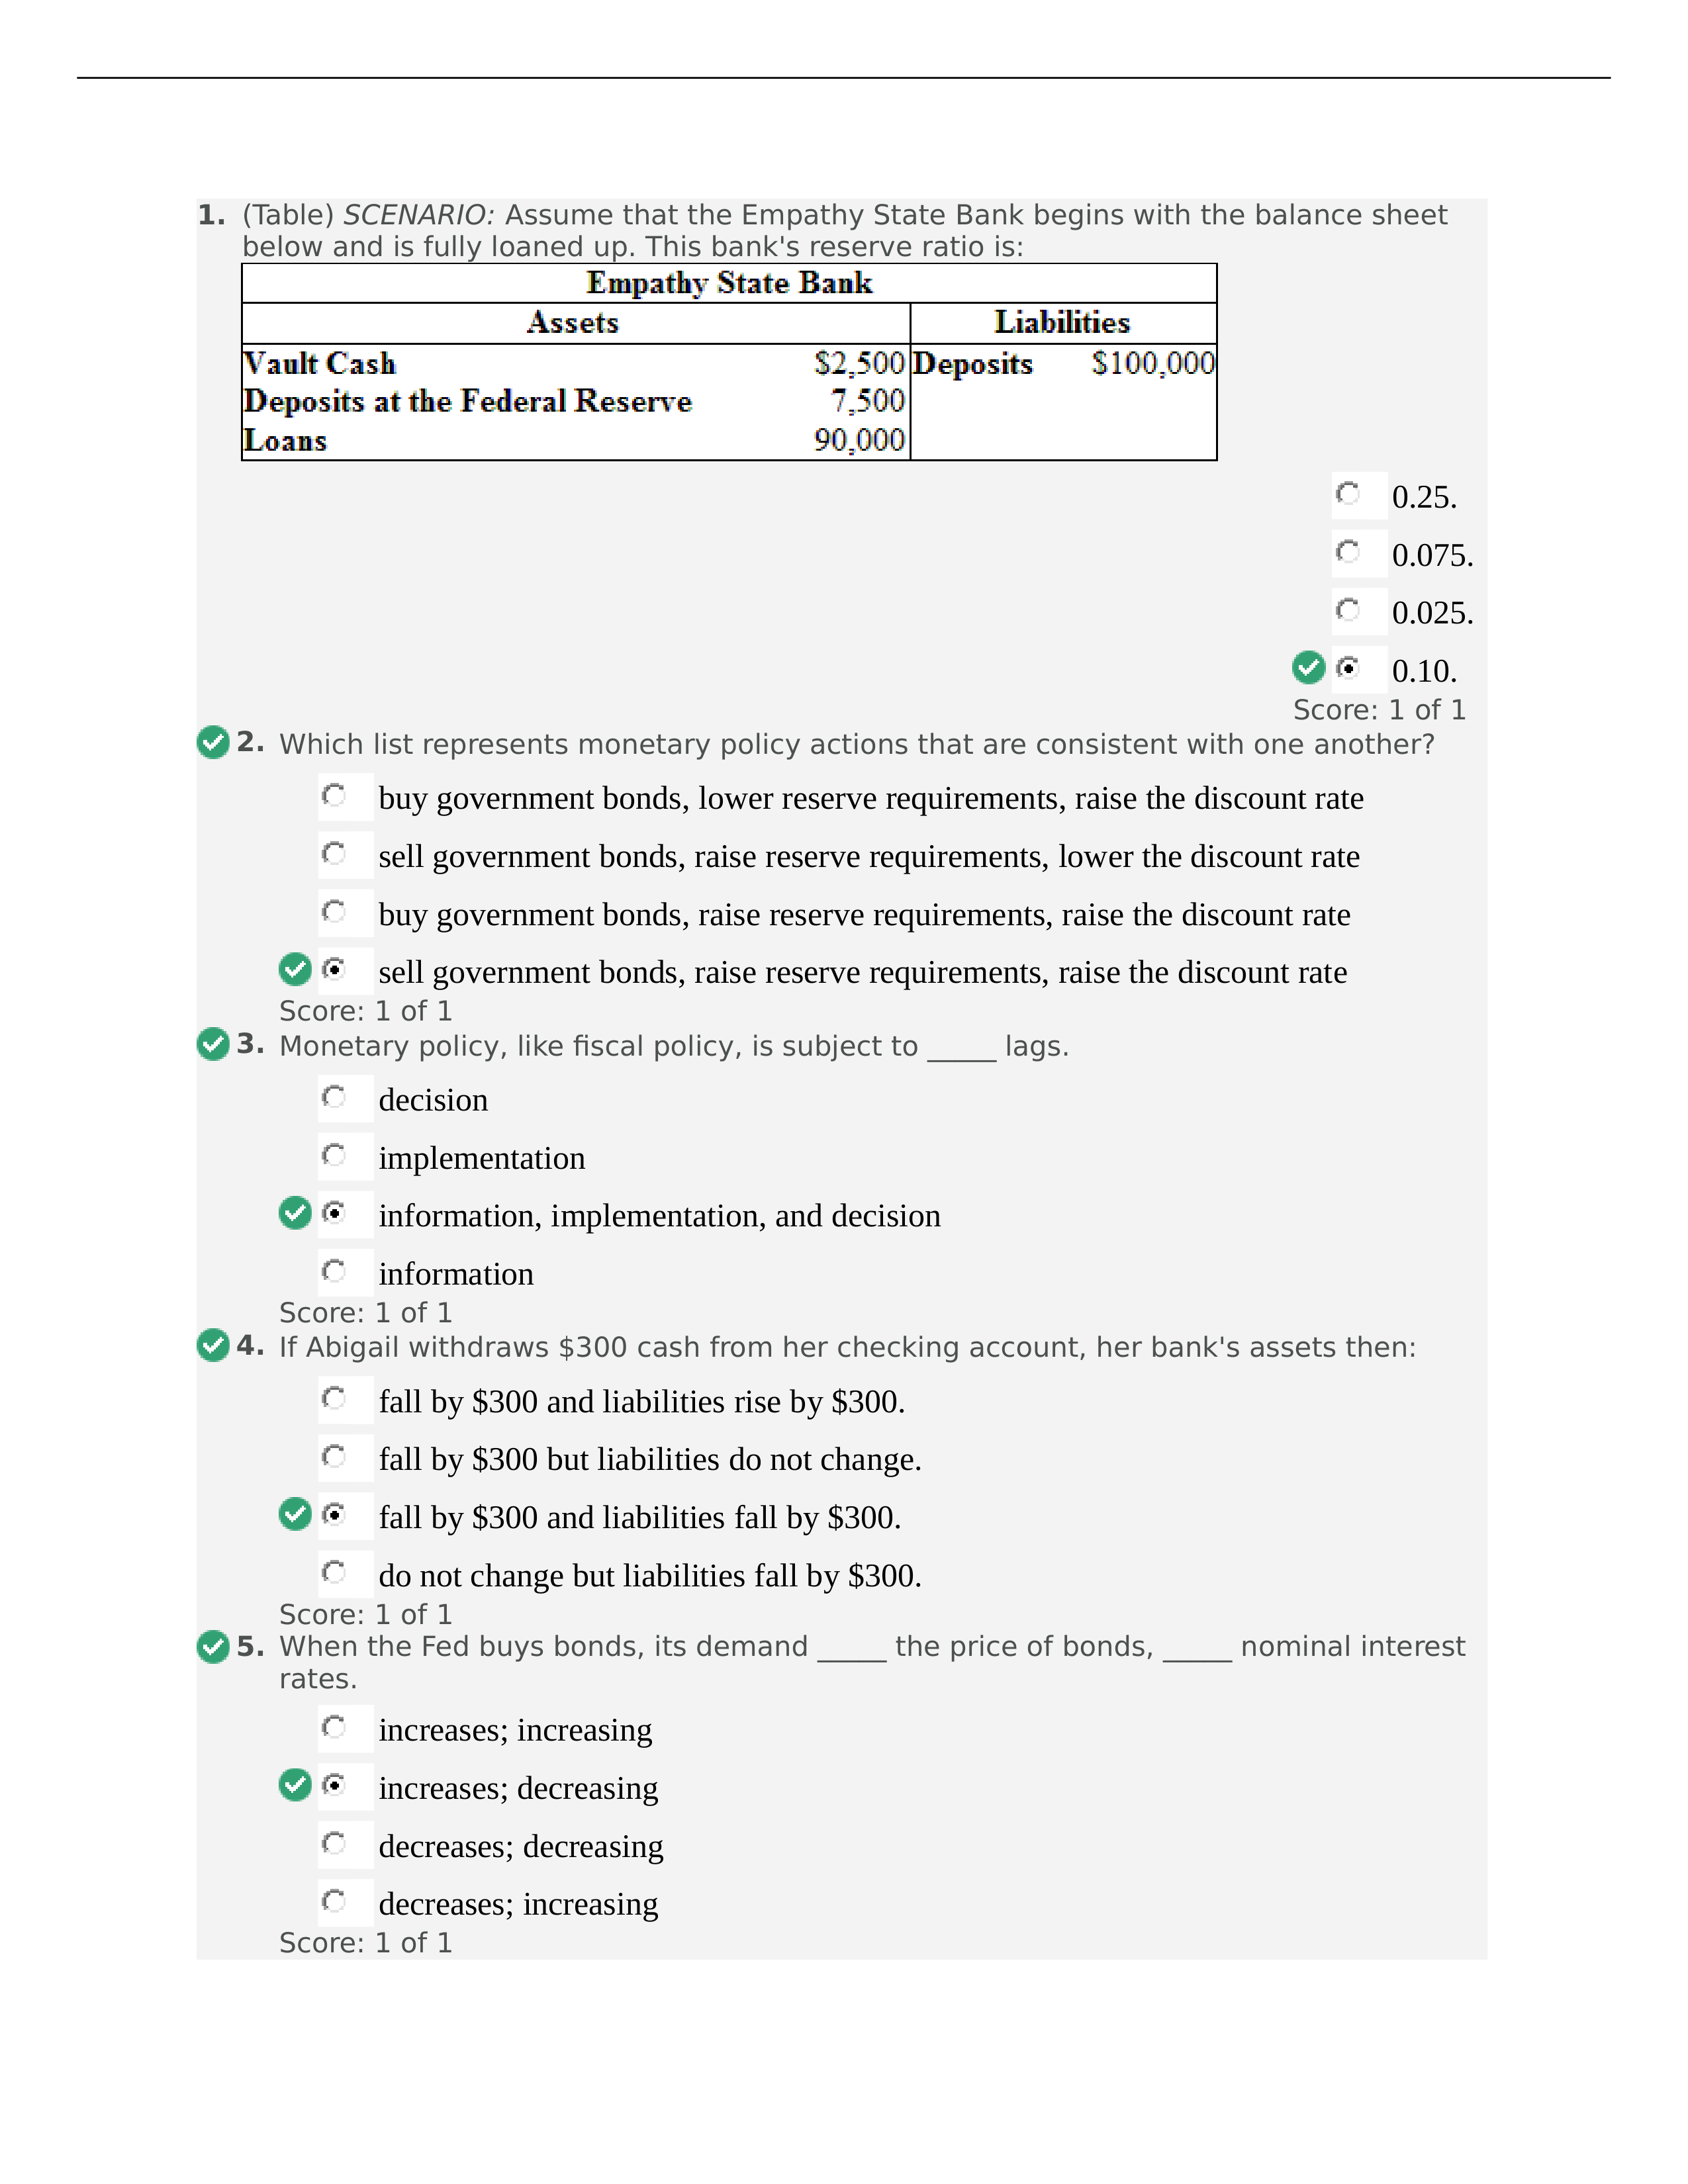Click green checkmark beside question 2 number

pos(213,743)
